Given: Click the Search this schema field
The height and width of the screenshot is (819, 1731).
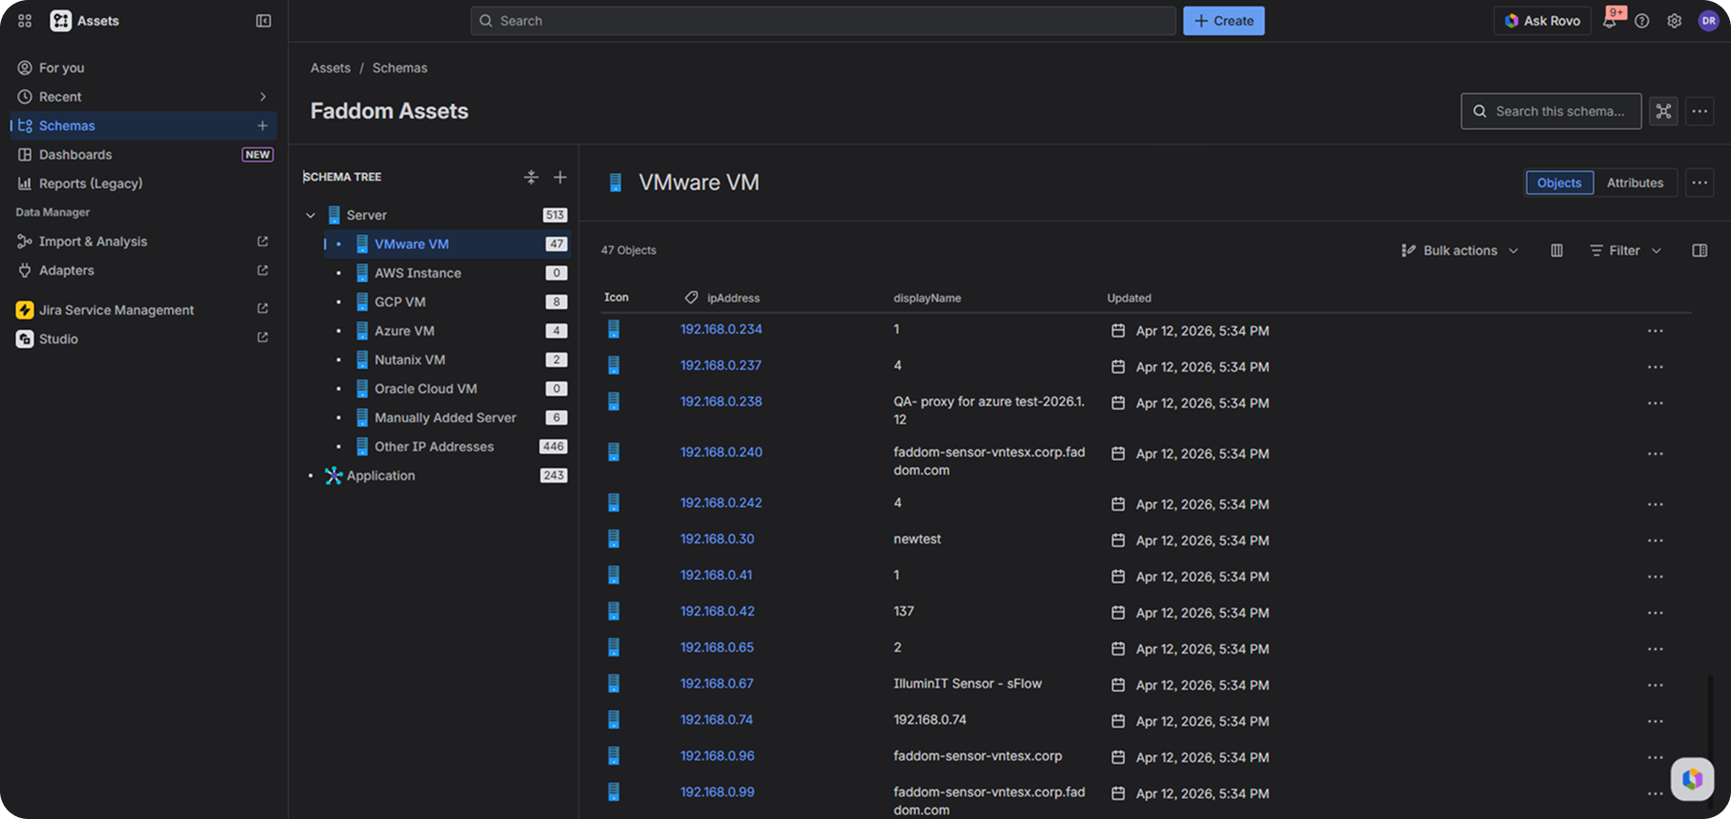Looking at the screenshot, I should [x=1550, y=111].
